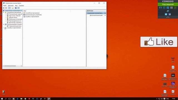Open the Windows Start menu
The height and width of the screenshot is (100, 178).
[2, 99]
